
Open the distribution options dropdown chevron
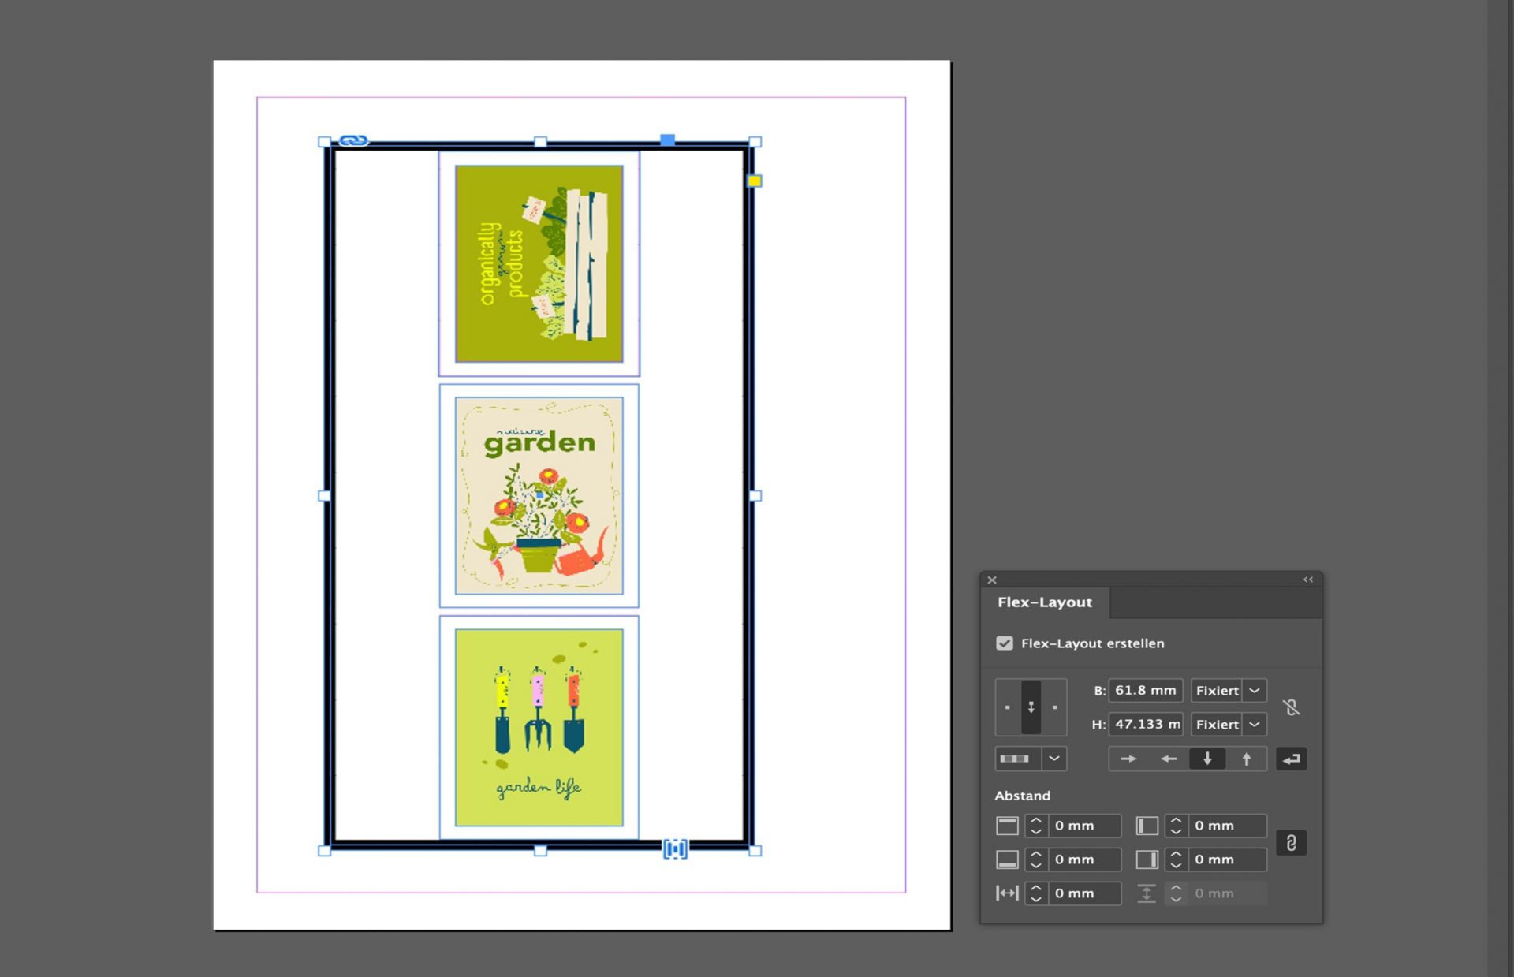point(1054,759)
